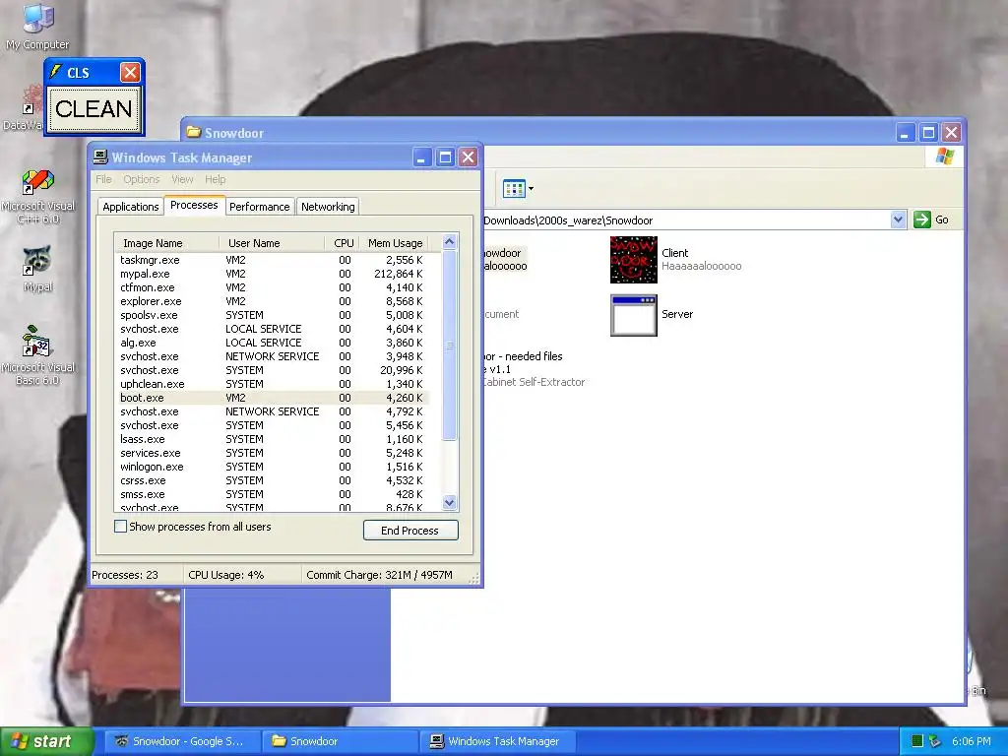Switch to Windows Task Manager taskbar item
Viewport: 1008px width, 756px height.
point(497,741)
